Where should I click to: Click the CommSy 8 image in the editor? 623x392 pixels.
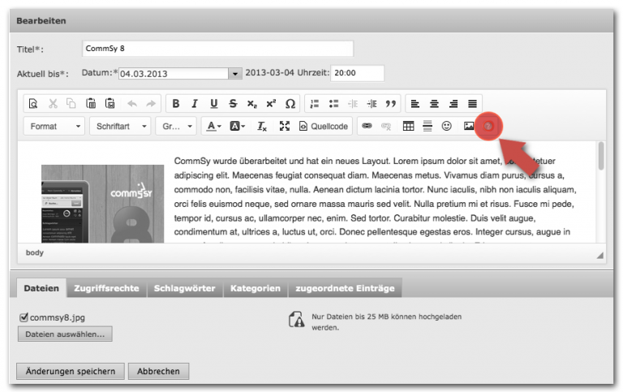click(x=102, y=204)
